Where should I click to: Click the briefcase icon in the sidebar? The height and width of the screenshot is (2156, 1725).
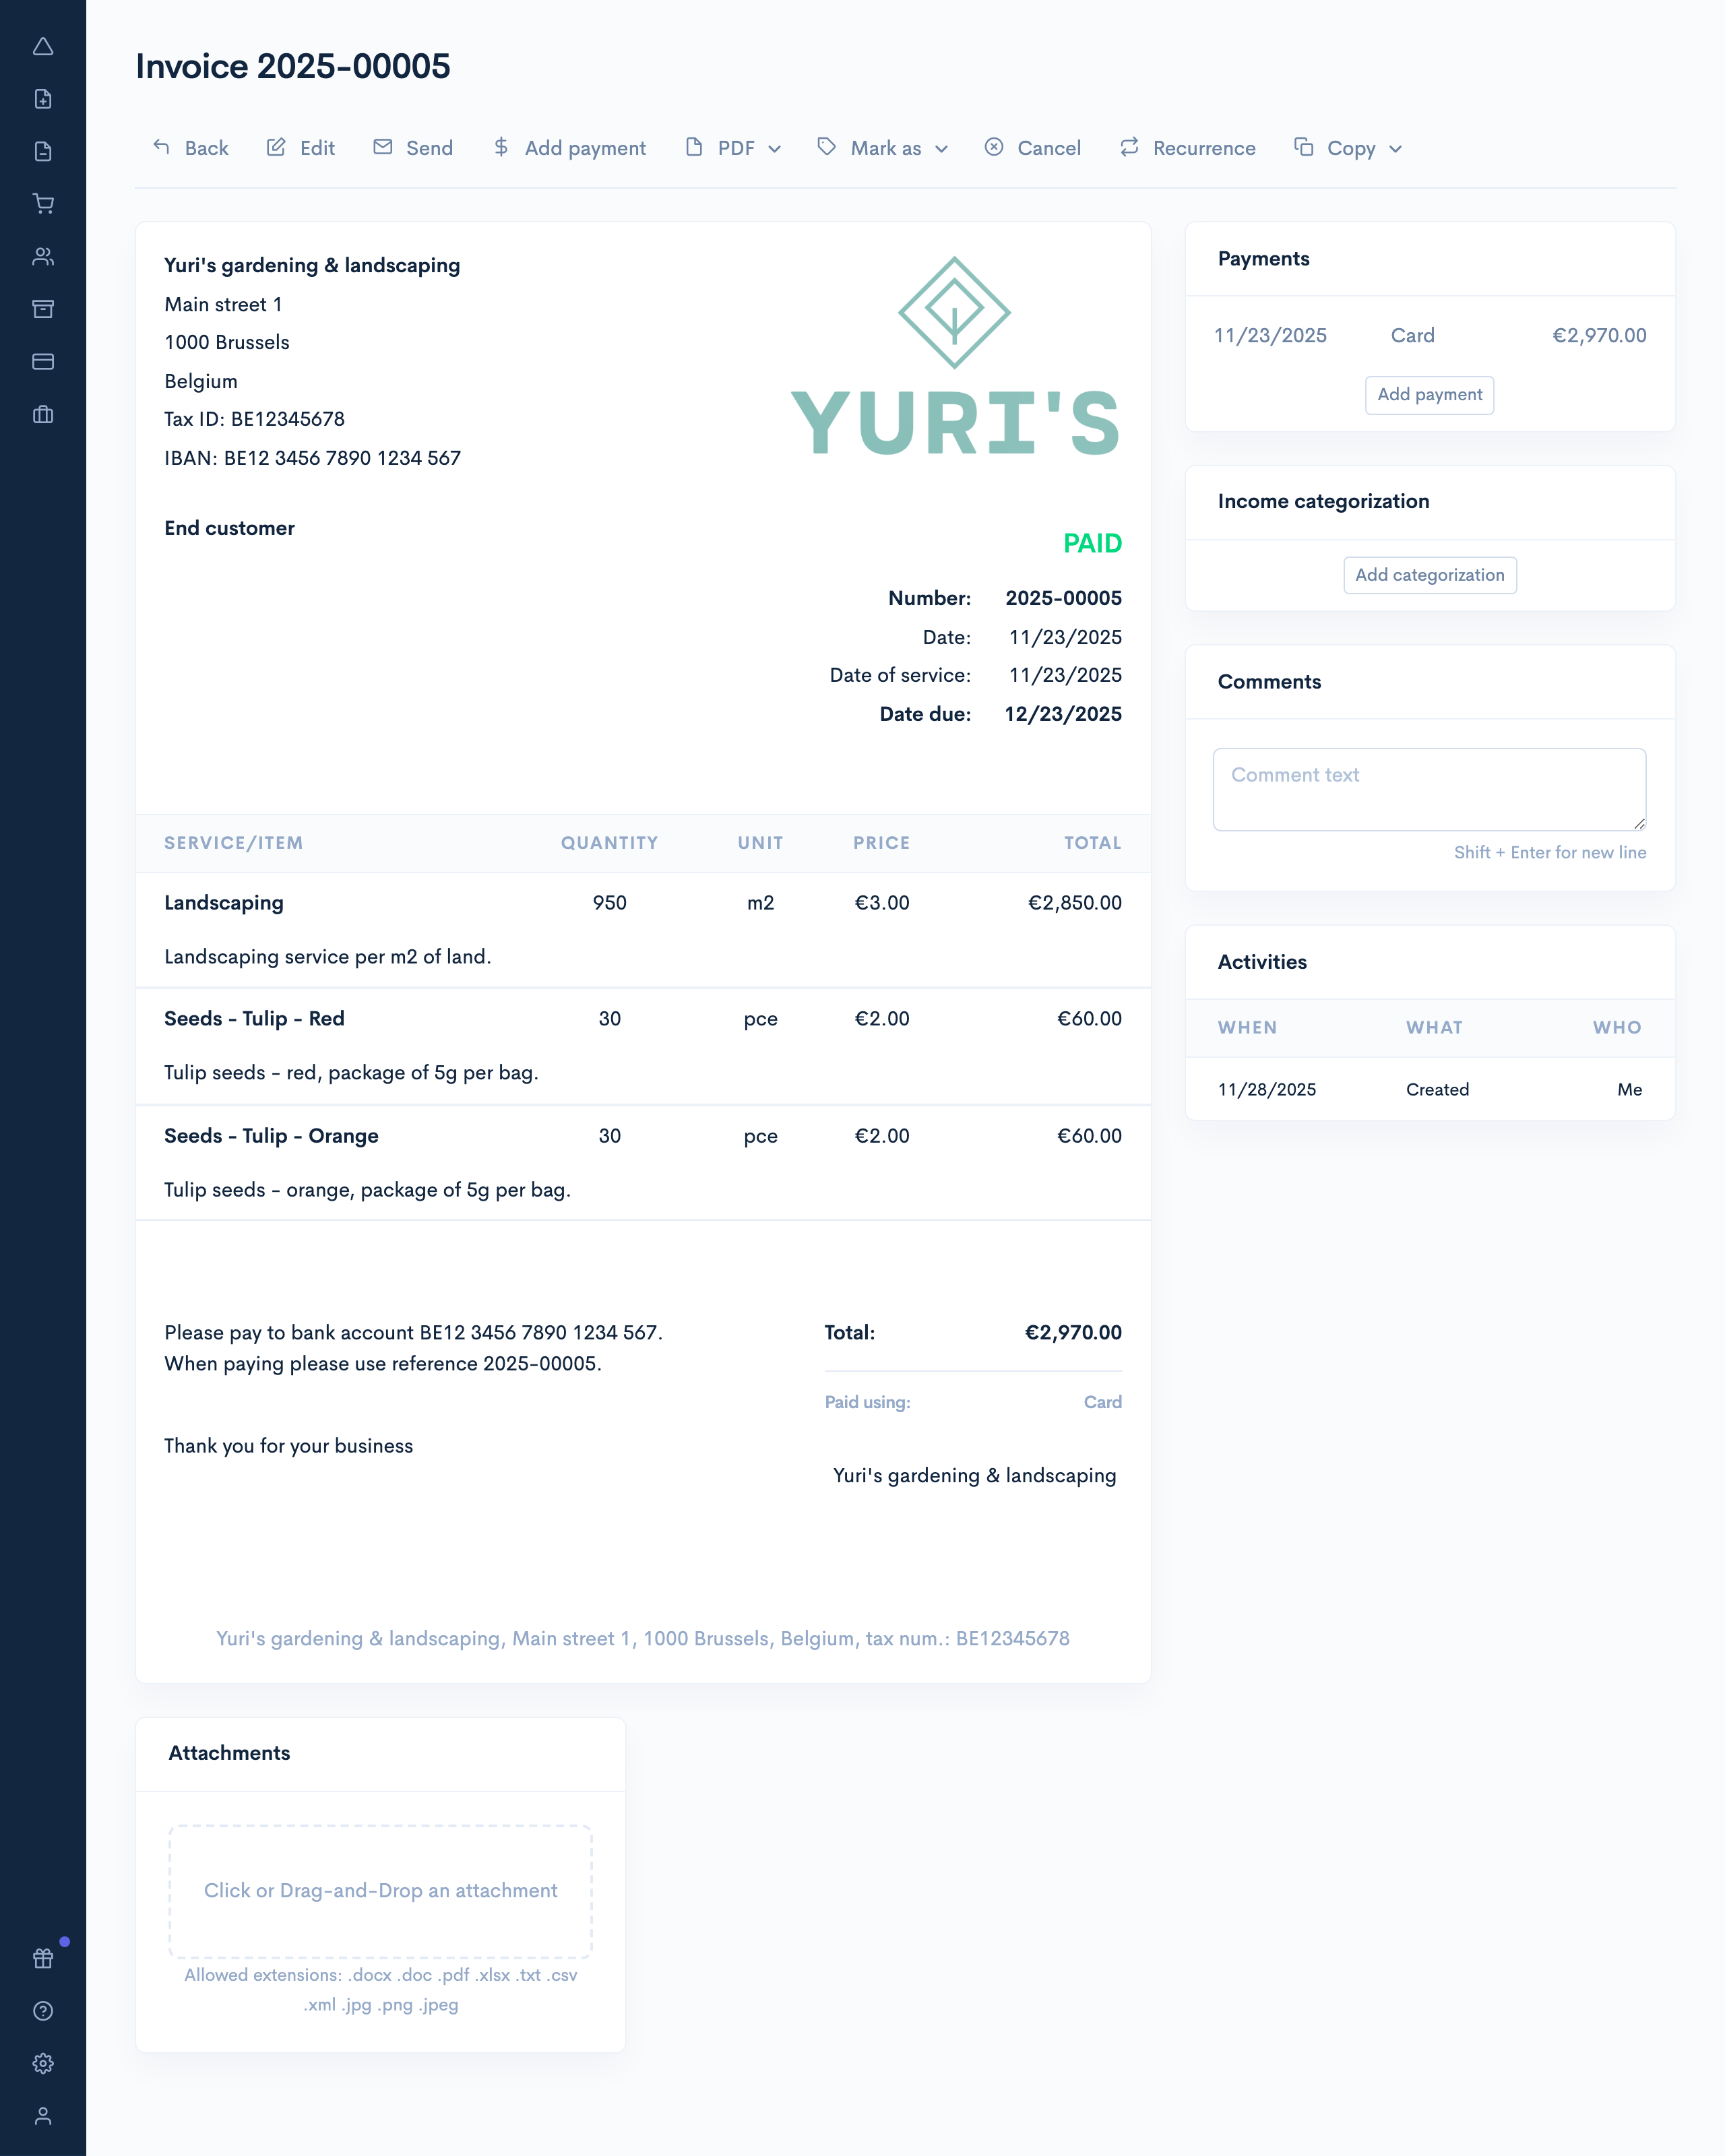pyautogui.click(x=43, y=414)
